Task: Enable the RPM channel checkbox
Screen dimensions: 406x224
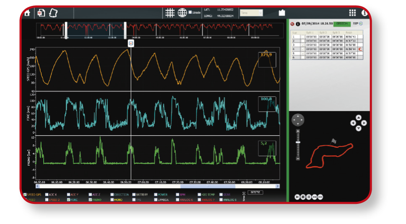Action: tap(177, 195)
